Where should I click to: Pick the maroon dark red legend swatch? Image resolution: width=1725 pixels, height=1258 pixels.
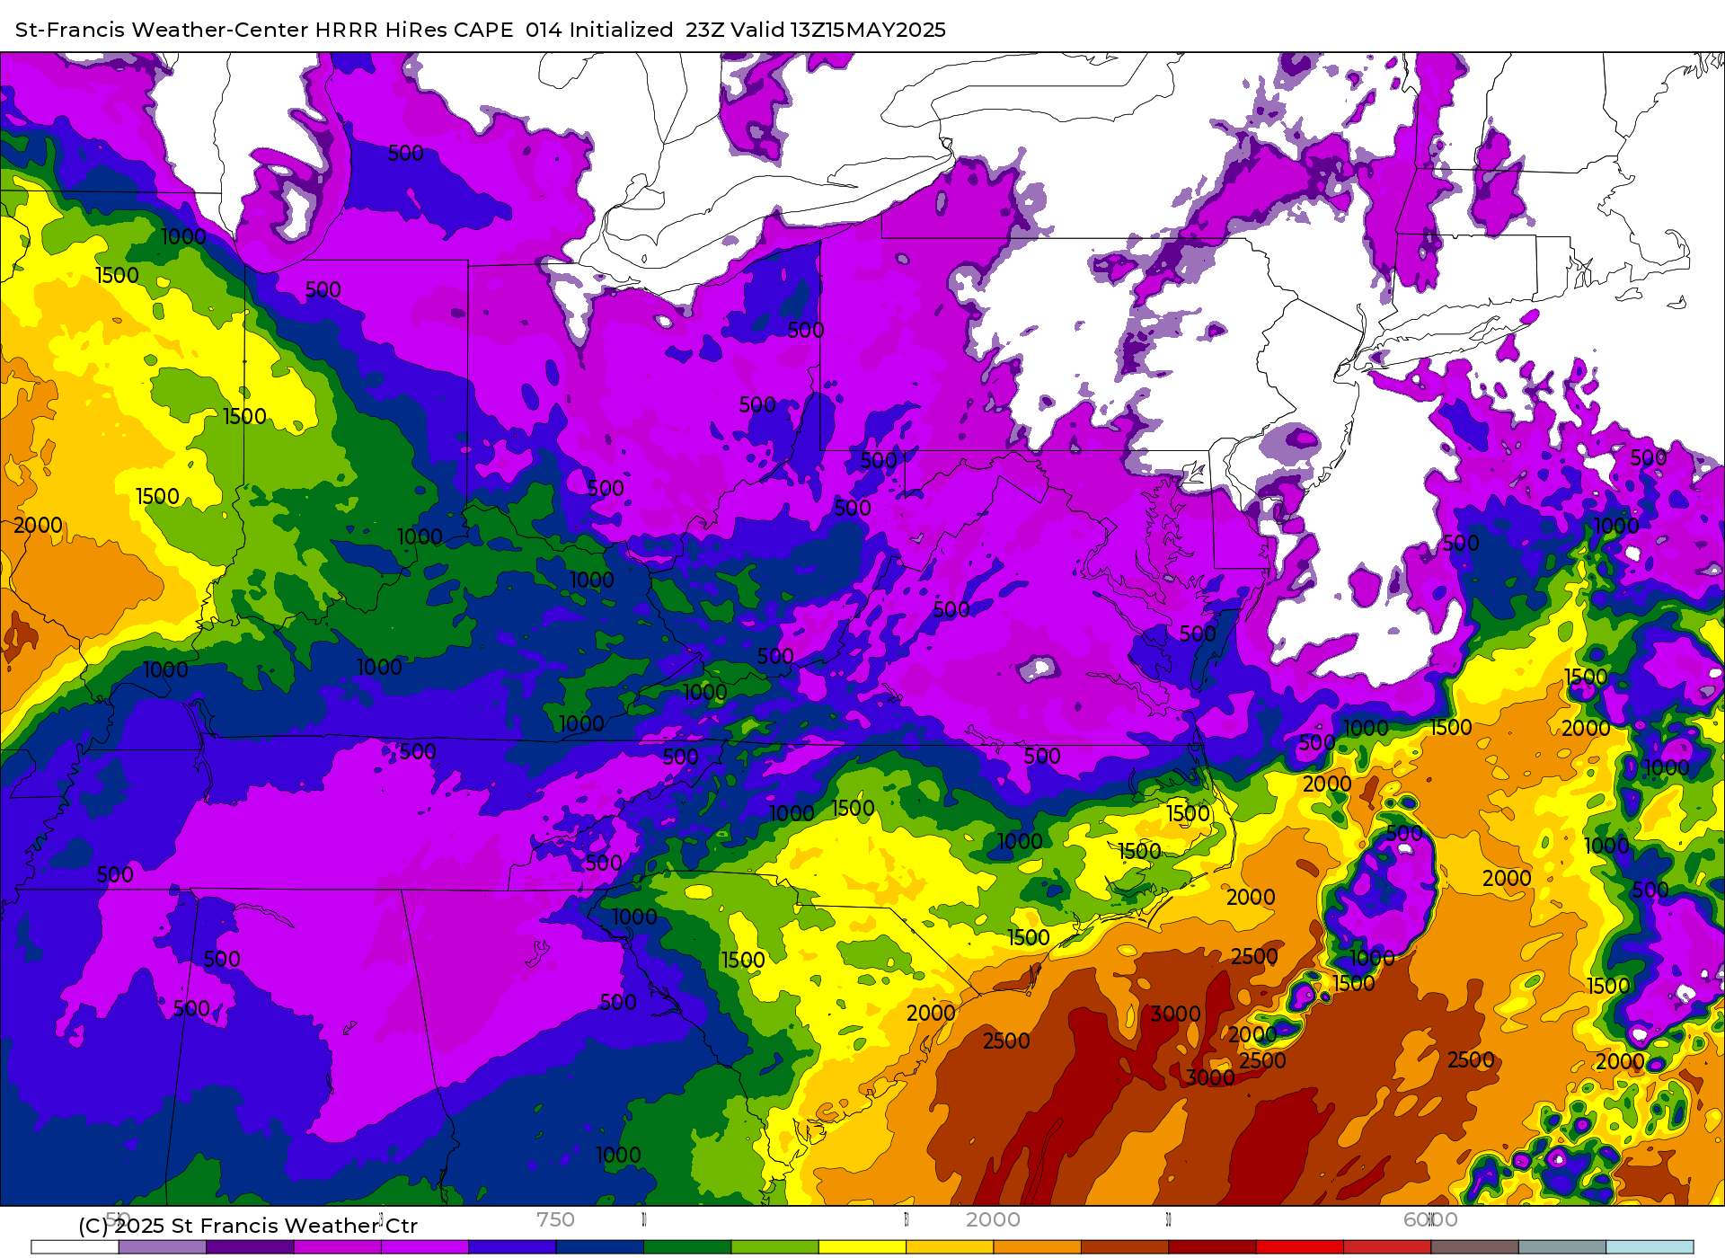1212,1247
